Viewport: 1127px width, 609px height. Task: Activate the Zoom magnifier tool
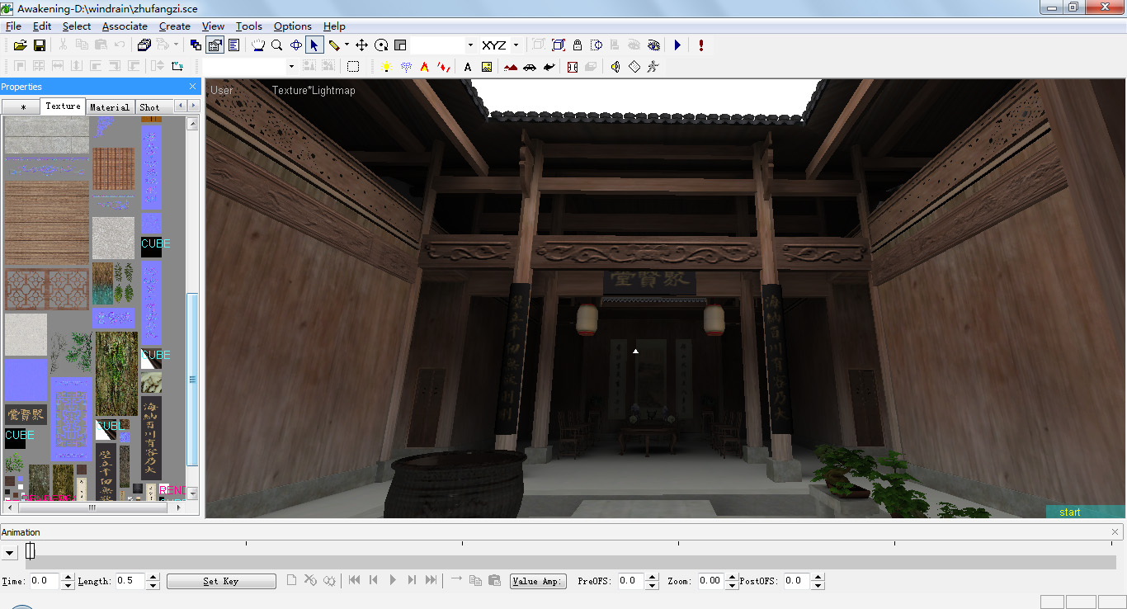pos(276,45)
